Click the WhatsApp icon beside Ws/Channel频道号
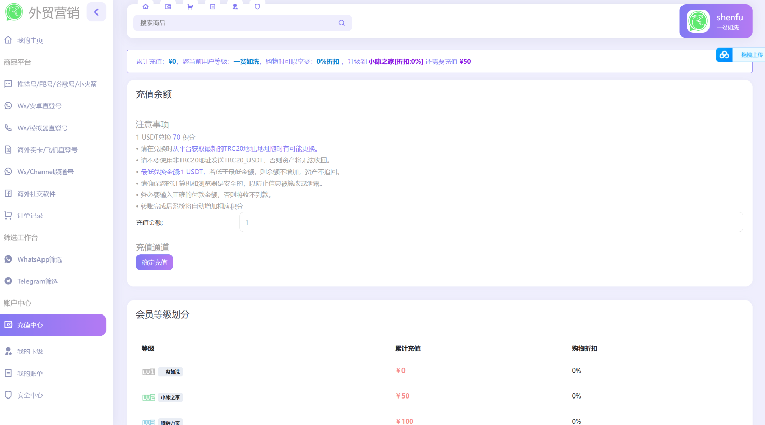765x425 pixels. click(x=8, y=171)
